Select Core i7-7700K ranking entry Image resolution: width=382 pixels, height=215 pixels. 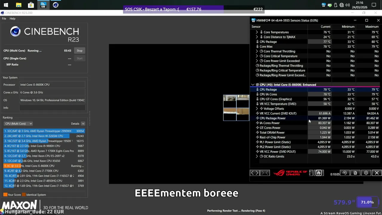coord(44,171)
